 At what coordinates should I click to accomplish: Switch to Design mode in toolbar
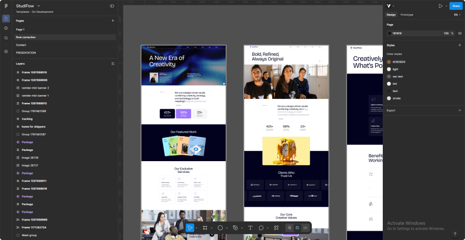pyautogui.click(x=297, y=228)
